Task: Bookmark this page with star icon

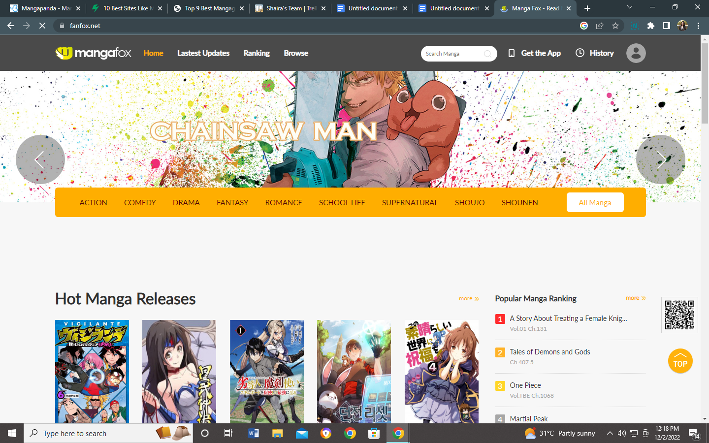Action: pos(615,26)
